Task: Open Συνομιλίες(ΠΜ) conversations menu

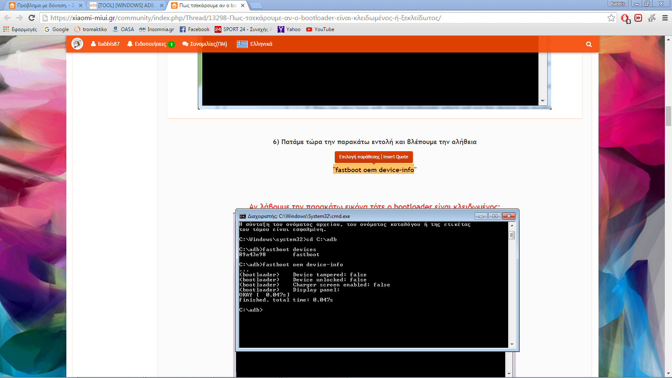Action: tap(205, 44)
